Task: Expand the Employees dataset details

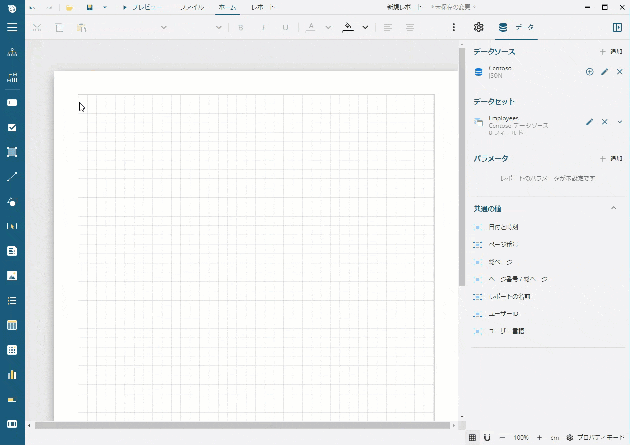Action: click(x=619, y=122)
